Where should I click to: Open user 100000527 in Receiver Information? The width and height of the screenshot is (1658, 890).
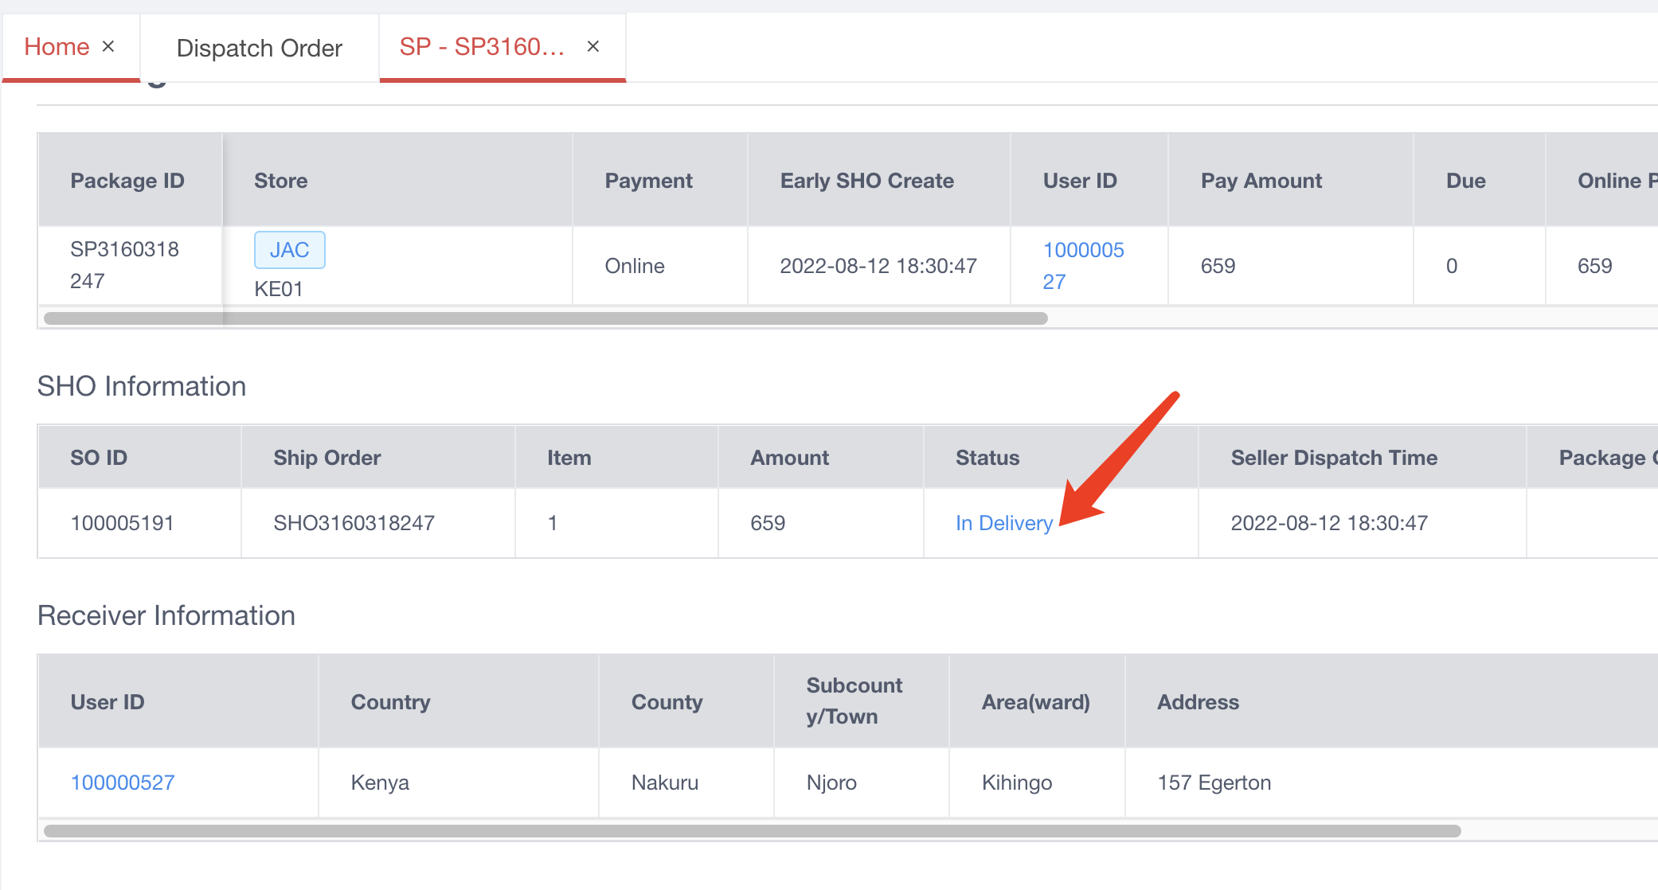pos(123,782)
